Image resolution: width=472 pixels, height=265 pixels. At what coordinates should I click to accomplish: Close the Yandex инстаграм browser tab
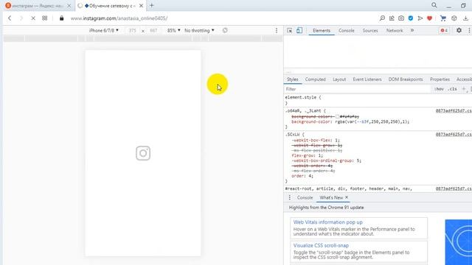(x=69, y=6)
